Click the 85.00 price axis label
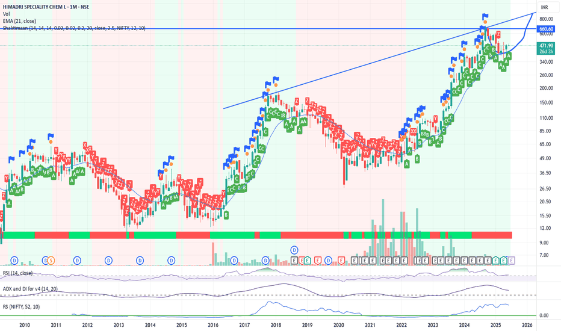The image size is (561, 331). (x=545, y=131)
